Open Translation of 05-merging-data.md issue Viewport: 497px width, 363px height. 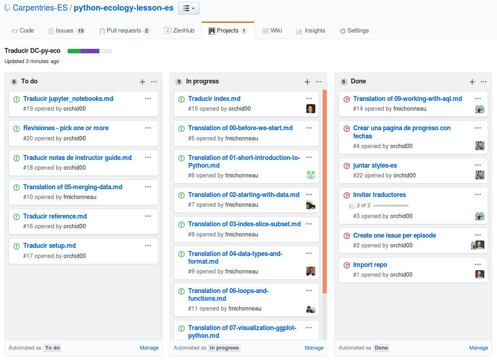tap(73, 187)
